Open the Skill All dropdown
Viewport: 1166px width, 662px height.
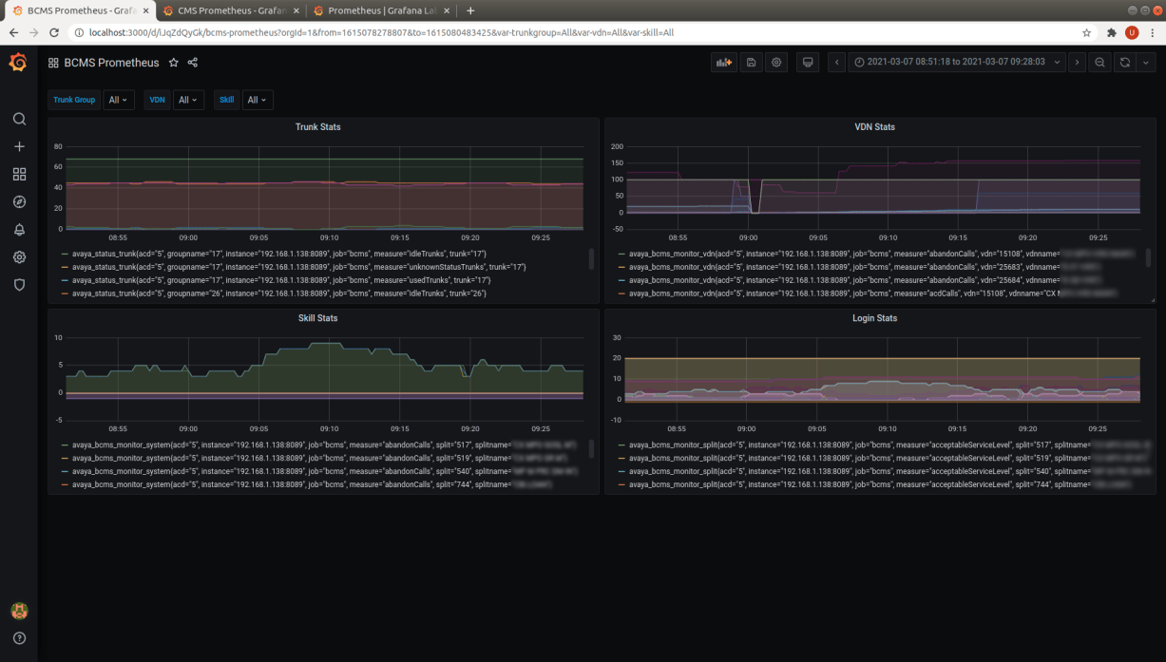tap(257, 100)
